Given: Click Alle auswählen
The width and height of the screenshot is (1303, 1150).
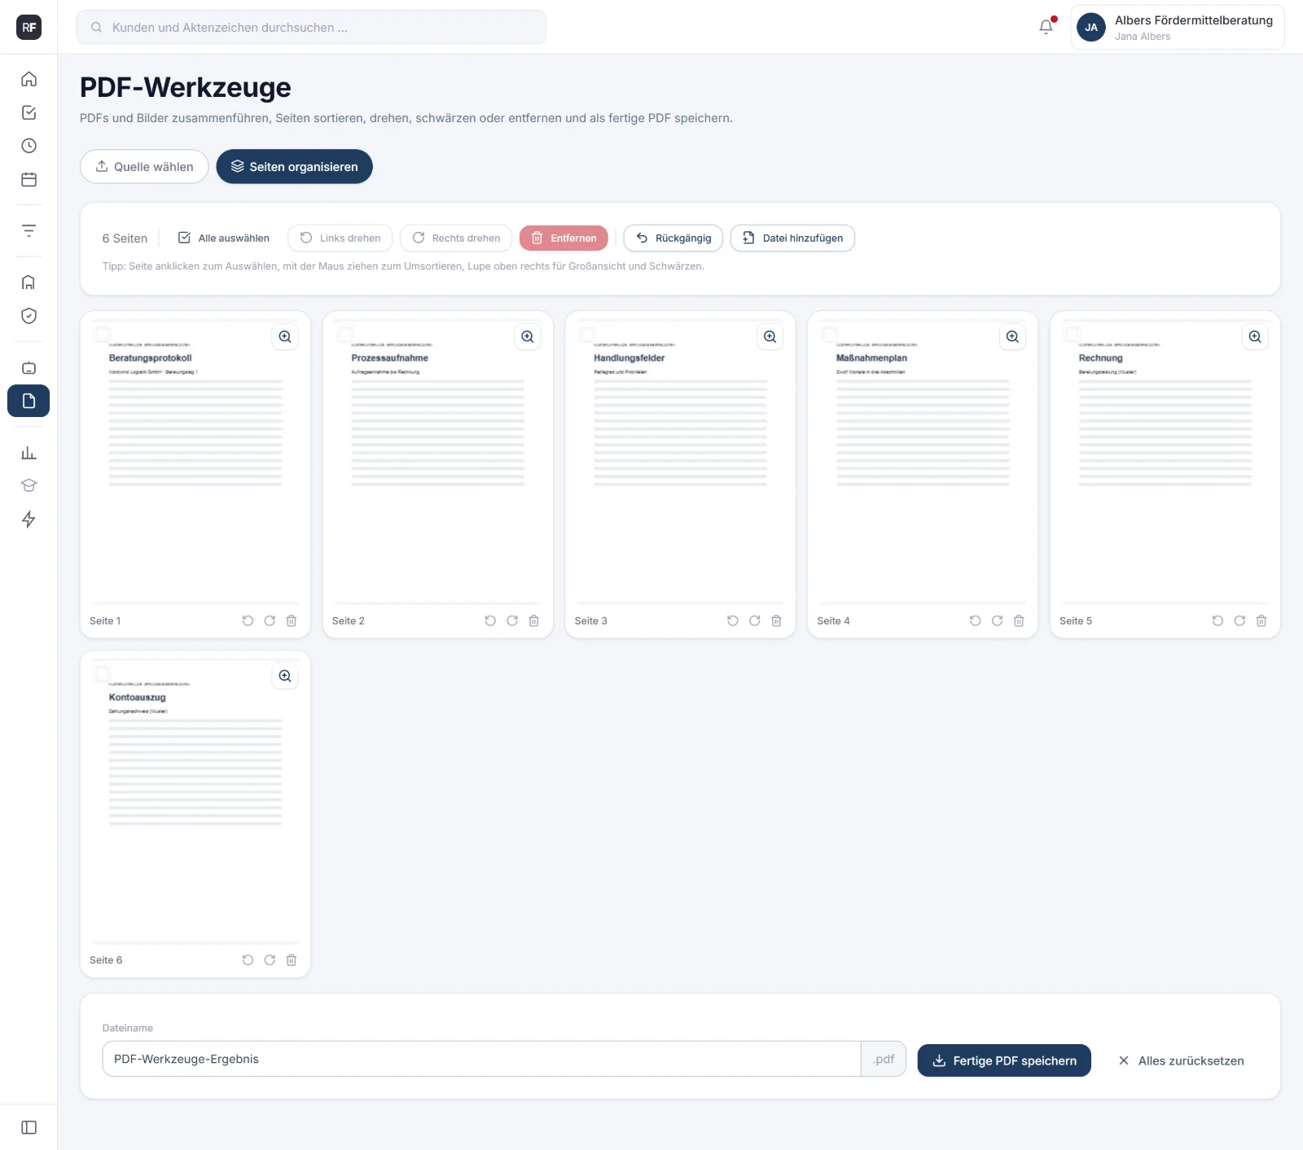Looking at the screenshot, I should pyautogui.click(x=224, y=238).
